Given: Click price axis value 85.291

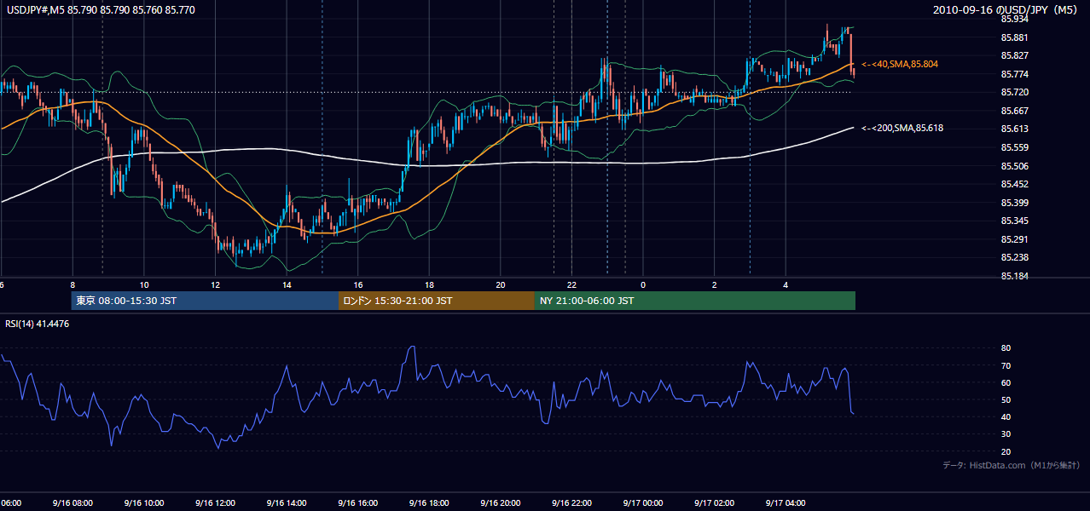Looking at the screenshot, I should pos(1015,239).
